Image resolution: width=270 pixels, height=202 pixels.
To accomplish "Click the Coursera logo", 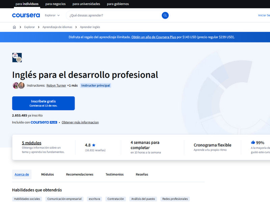I will click(x=26, y=15).
